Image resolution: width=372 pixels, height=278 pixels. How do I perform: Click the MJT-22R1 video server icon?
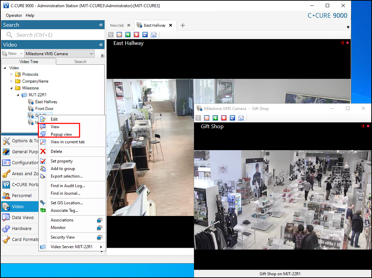click(x=24, y=95)
